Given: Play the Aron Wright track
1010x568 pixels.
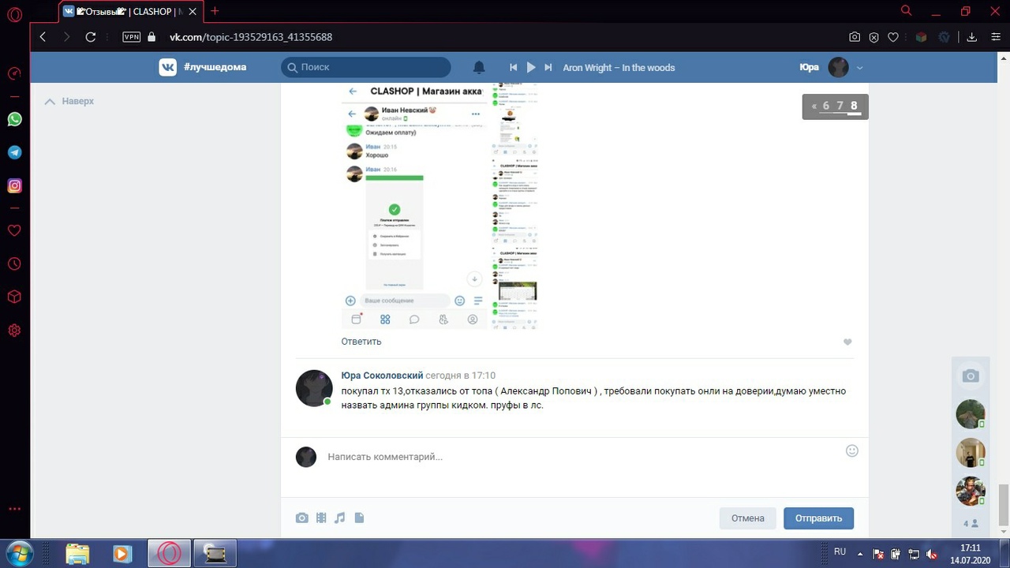Looking at the screenshot, I should (531, 67).
